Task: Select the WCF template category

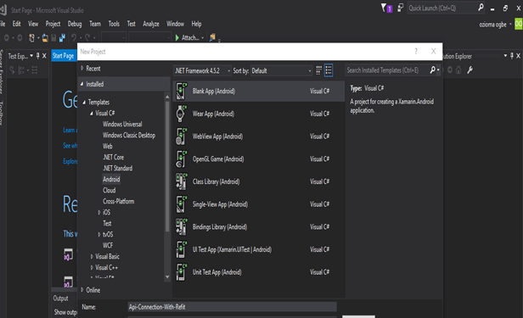Action: [x=107, y=245]
